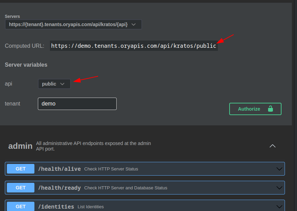Expand the /health/alive endpoint
Viewport: 297px width, 211px height.
[x=145, y=169]
